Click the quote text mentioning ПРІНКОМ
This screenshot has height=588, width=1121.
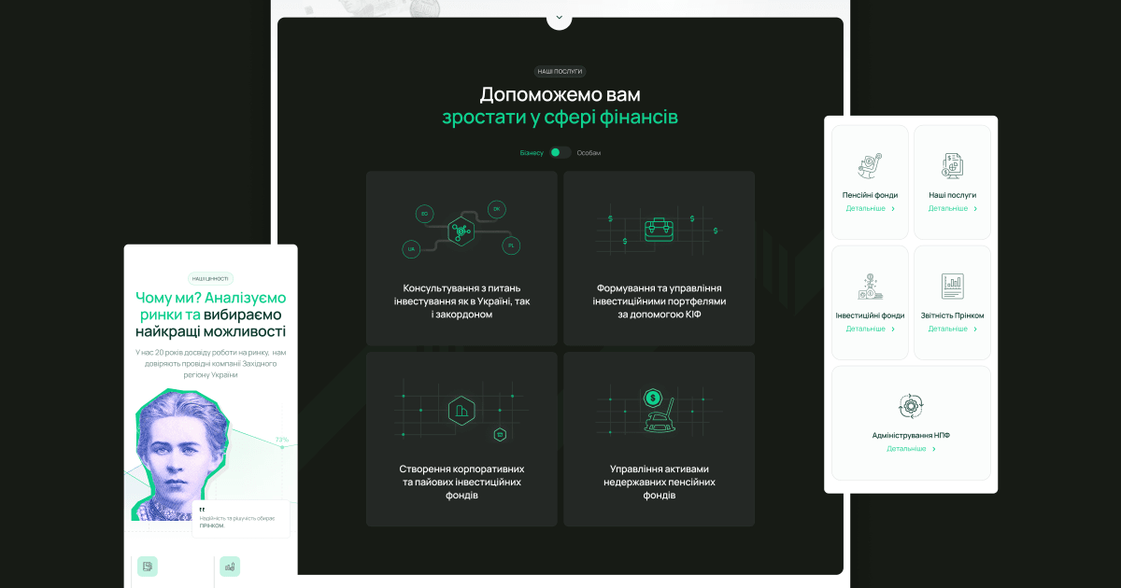[237, 522]
